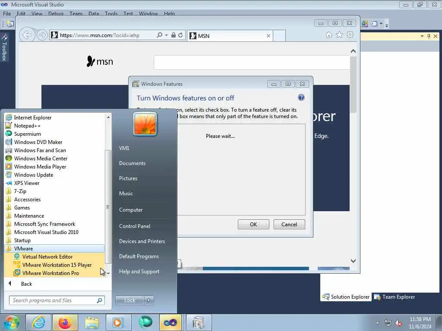This screenshot has width=442, height=331.
Task: Open Help and Support
Action: (x=139, y=272)
